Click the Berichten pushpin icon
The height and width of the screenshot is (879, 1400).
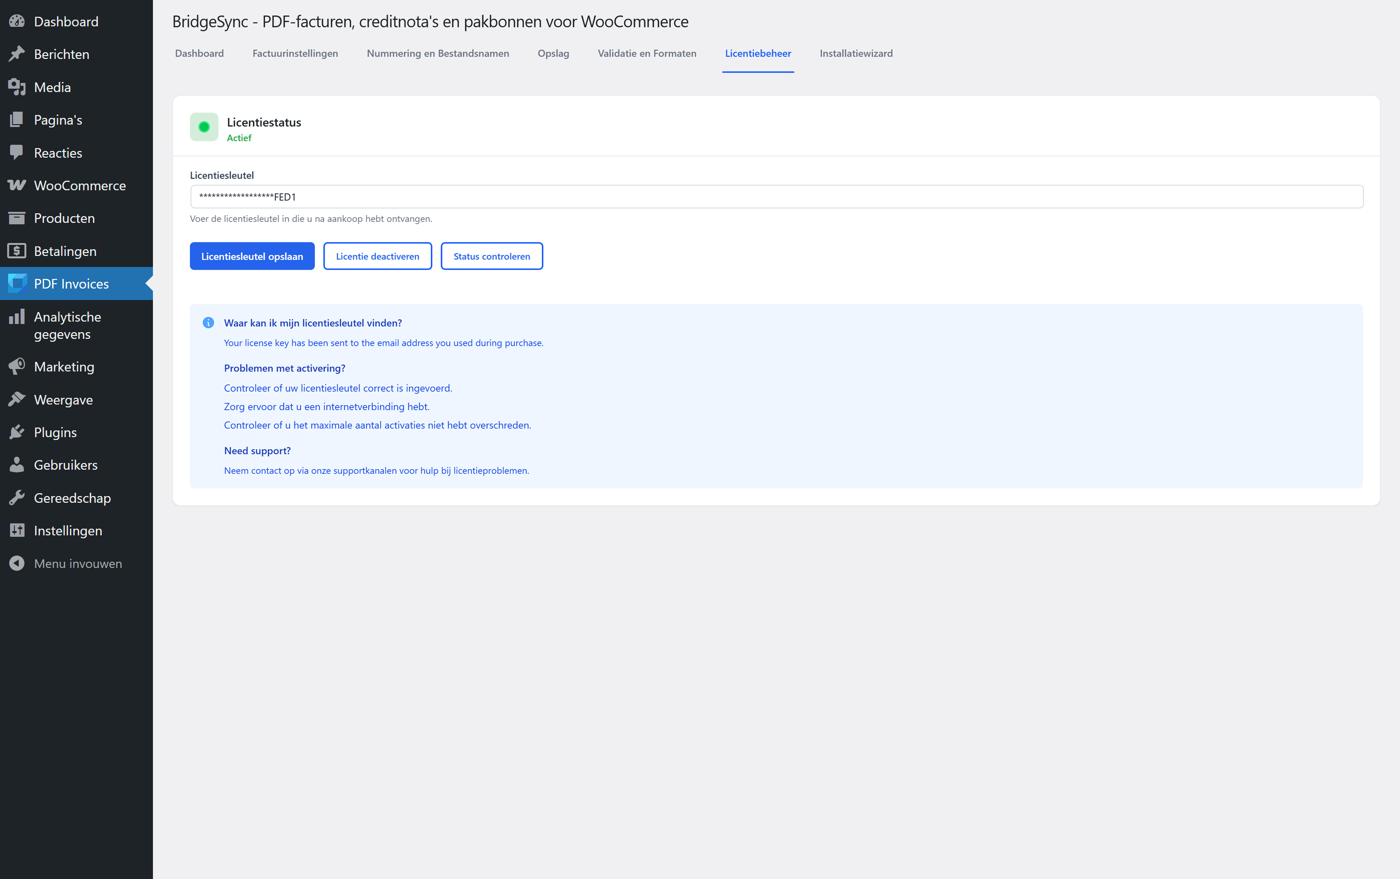point(17,54)
